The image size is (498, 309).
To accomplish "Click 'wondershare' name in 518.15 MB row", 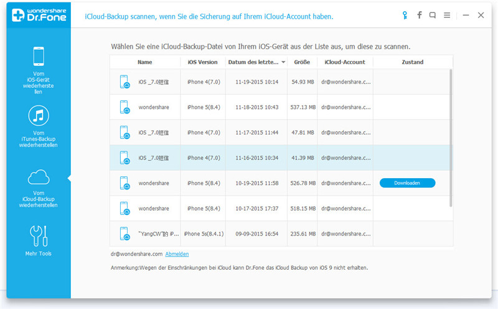I will (x=154, y=208).
